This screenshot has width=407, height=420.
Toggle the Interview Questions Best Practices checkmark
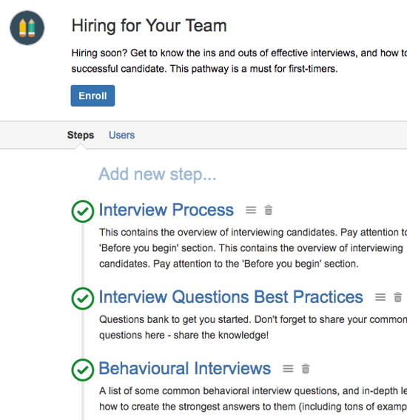83,299
